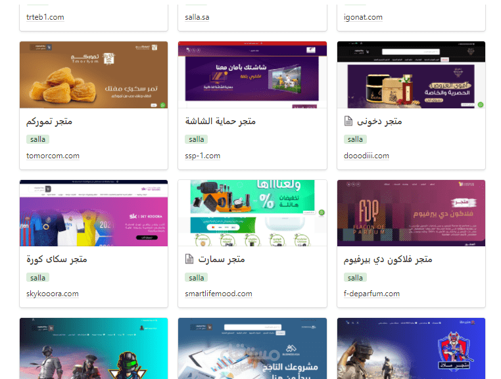
Task: Open the مشروعك التاجح business thumbnail
Action: point(252,348)
